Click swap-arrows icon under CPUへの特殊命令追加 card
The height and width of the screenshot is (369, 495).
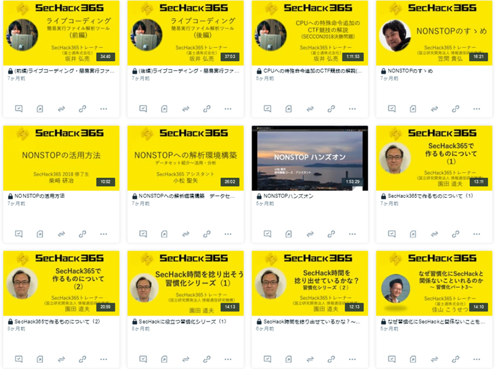click(x=310, y=109)
